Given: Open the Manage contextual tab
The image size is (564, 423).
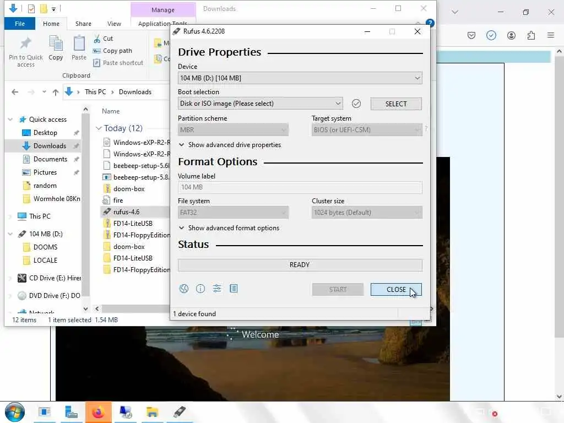Looking at the screenshot, I should click(163, 10).
